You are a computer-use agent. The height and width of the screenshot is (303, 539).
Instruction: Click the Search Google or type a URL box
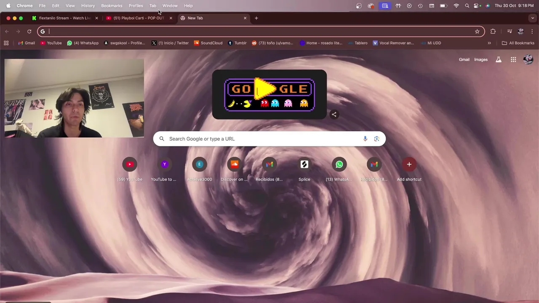tap(269, 139)
